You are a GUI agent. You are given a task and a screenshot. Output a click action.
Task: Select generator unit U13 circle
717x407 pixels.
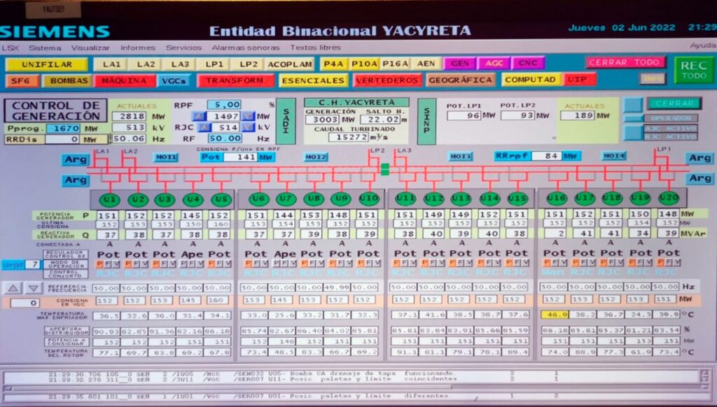tap(461, 199)
